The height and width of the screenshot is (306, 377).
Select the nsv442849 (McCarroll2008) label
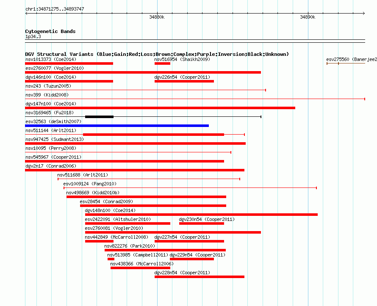click(x=116, y=237)
